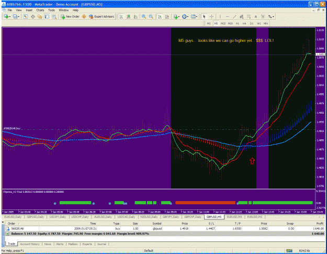The width and height of the screenshot is (327, 254).
Task: Switch to line chart display
Action: 136,16
